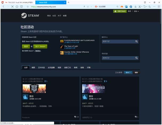Click the hub search magnifier icon
Screen dimensions: 162x125
(x=136, y=41)
